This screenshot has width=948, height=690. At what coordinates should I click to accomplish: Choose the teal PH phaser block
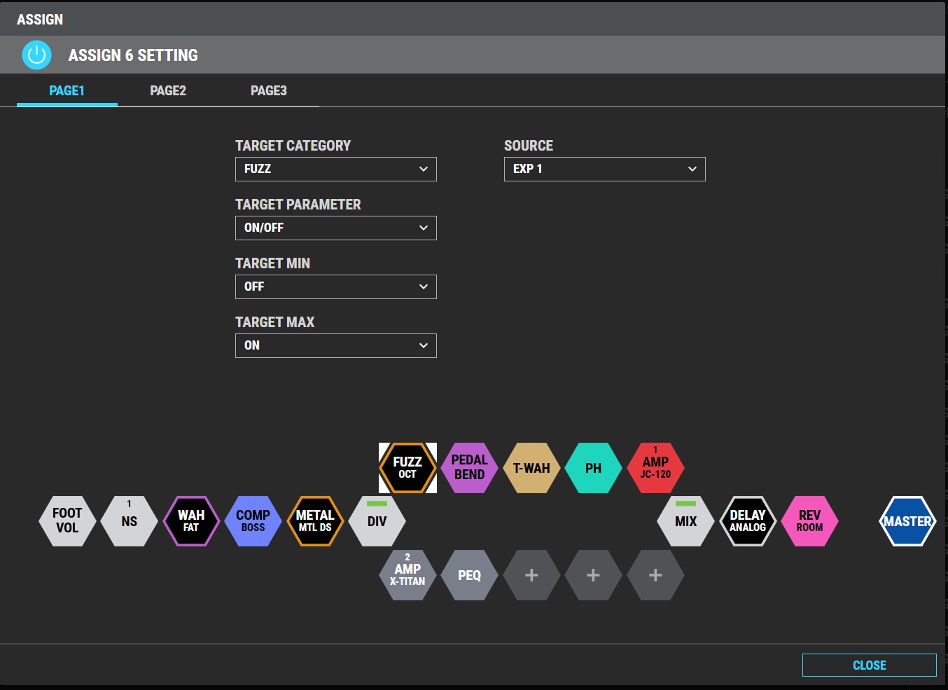click(x=593, y=468)
